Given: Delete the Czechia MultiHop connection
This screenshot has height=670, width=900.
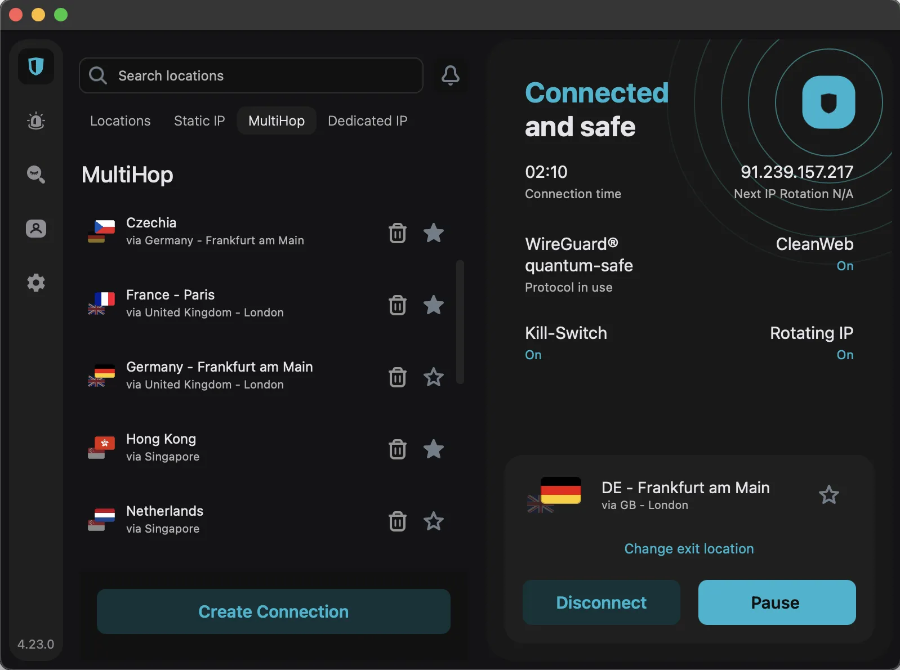Looking at the screenshot, I should 397,233.
